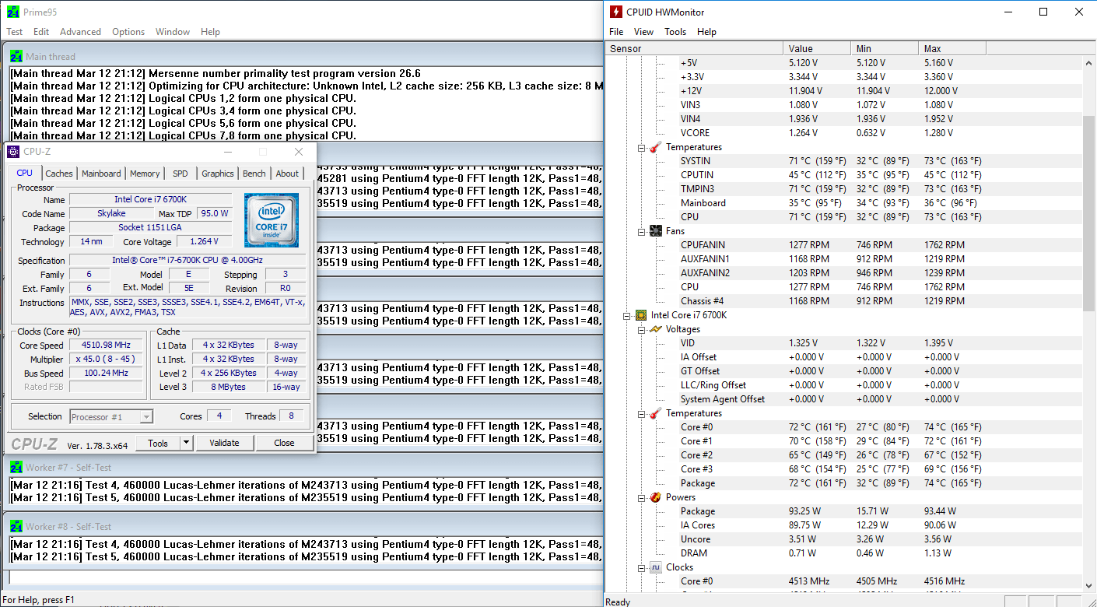This screenshot has height=607, width=1097.
Task: Open the arrow dropdown next to Tools button
Action: tap(187, 443)
